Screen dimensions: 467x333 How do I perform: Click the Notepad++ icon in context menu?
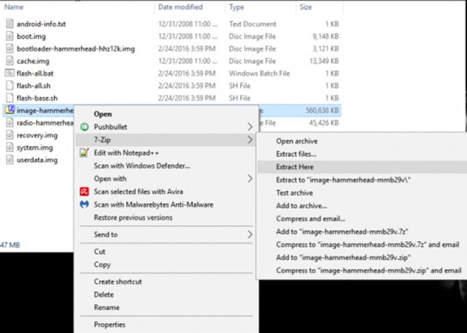[x=84, y=152]
